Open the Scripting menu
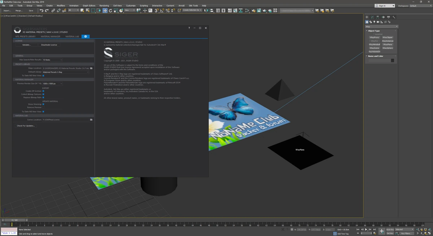 click(x=144, y=6)
